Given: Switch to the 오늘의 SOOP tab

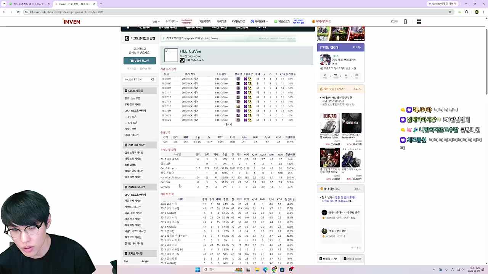Looking at the screenshot, I should [353, 259].
